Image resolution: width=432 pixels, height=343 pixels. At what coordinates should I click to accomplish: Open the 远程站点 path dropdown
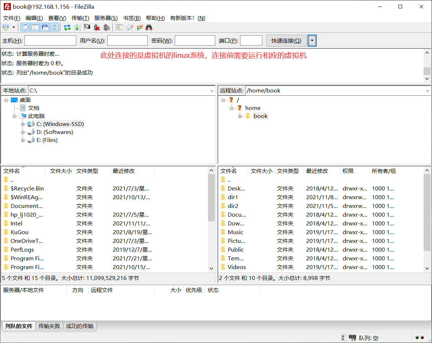coord(428,91)
